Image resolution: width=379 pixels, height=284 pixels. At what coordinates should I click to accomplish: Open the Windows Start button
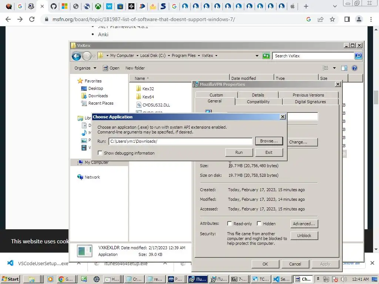(x=10, y=279)
